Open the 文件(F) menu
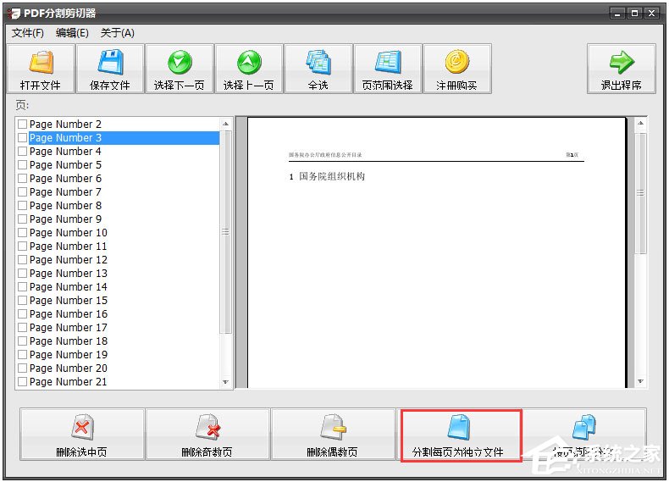669x482 pixels. coord(28,33)
